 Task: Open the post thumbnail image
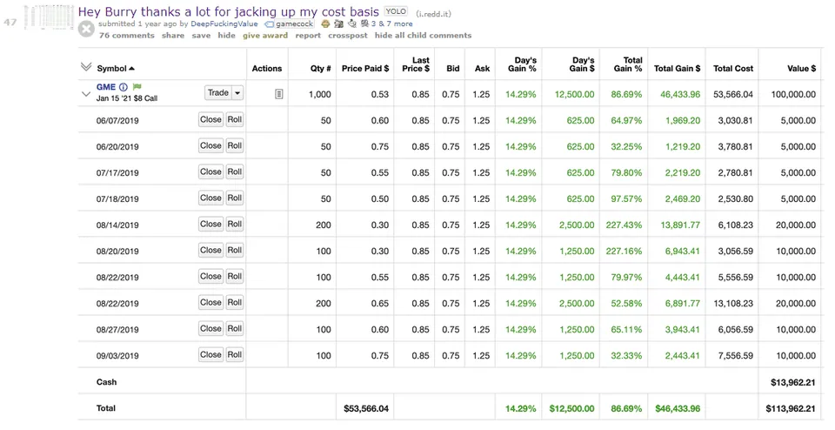coord(50,17)
